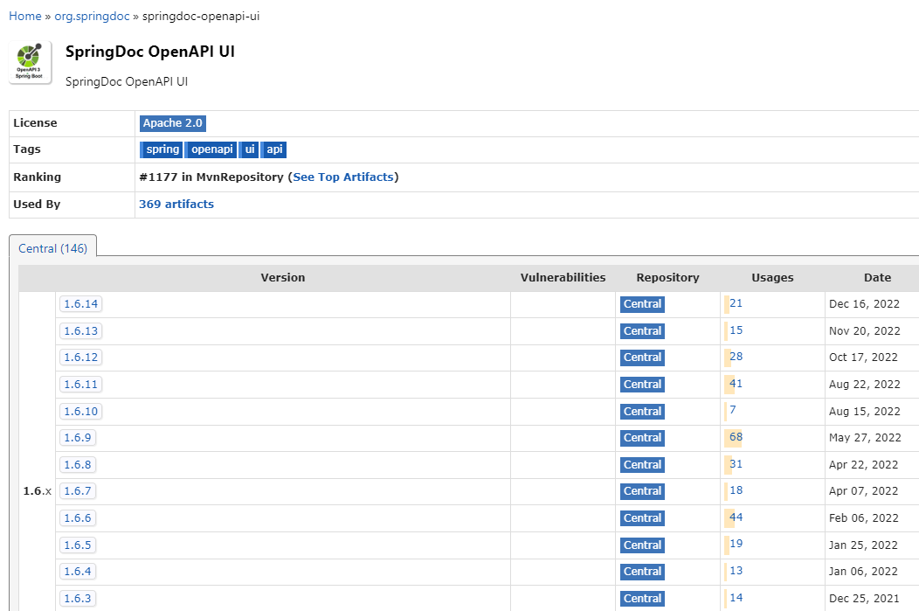Open the 14 usages link
The height and width of the screenshot is (611, 919).
[x=736, y=598]
